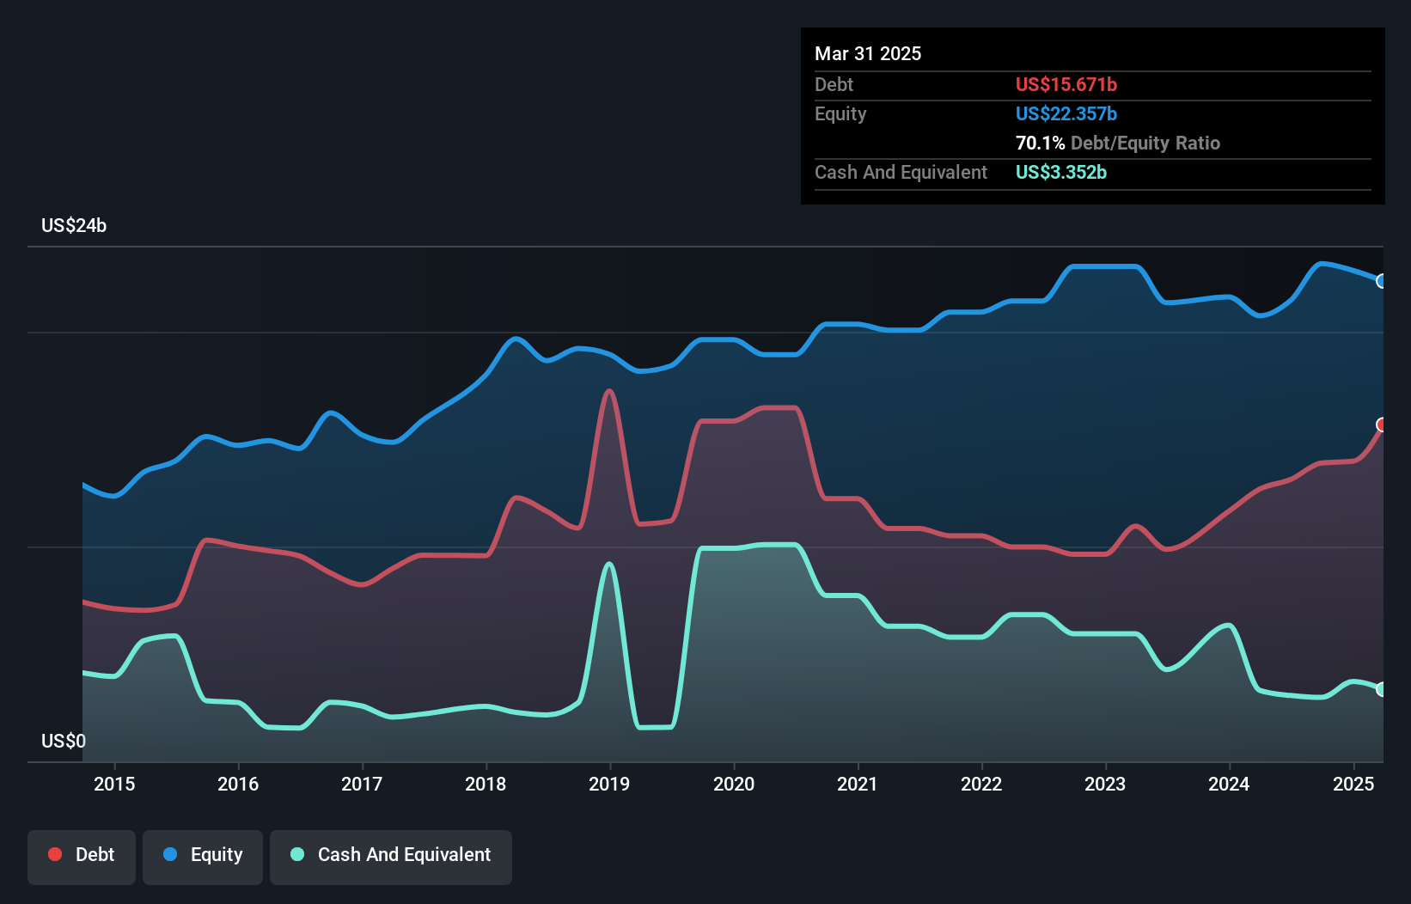
Task: Select the teal Cash endpoint marker on chart
Action: click(x=1382, y=689)
